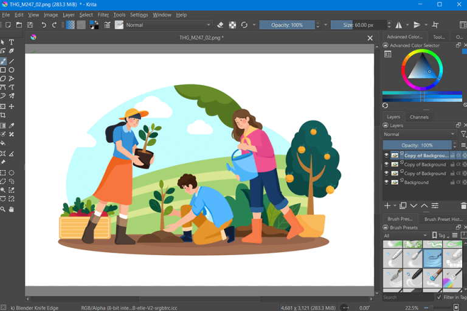Open the Layer menu
This screenshot has width=467, height=311.
(69, 15)
